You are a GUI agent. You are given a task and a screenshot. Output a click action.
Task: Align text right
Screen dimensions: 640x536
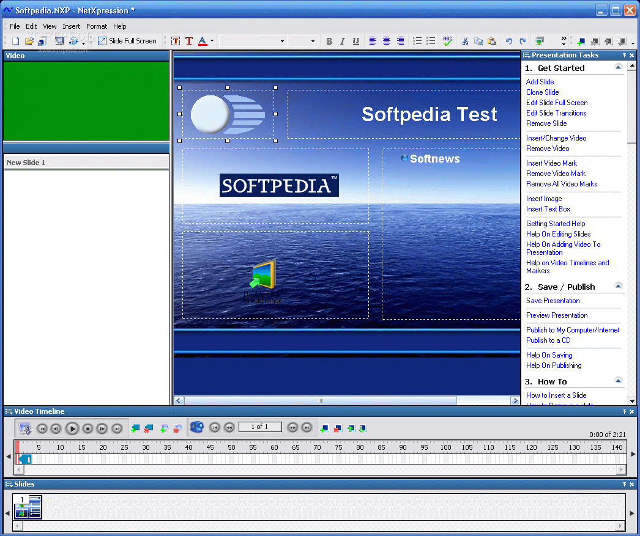[x=400, y=41]
